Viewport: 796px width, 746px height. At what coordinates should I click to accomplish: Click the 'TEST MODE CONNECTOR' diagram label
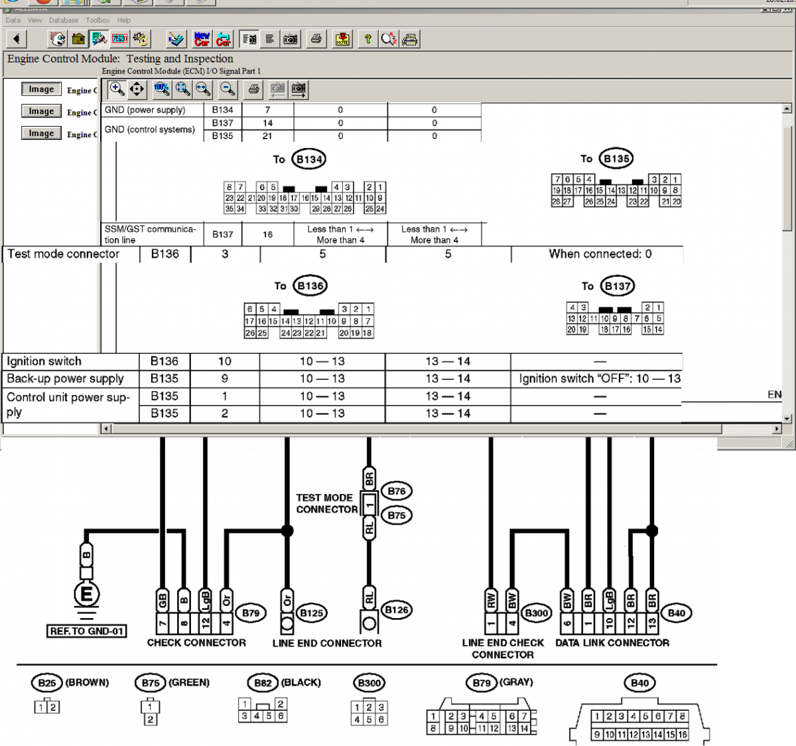point(326,503)
